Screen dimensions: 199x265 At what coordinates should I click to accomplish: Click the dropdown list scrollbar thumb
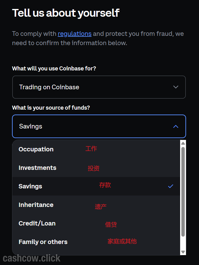click(183, 191)
